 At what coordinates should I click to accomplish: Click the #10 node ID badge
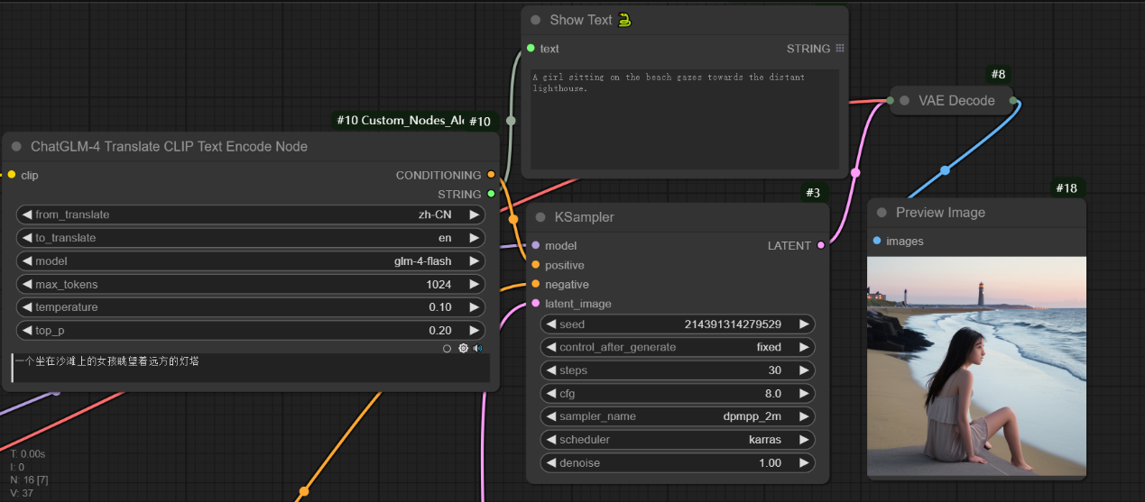479,121
